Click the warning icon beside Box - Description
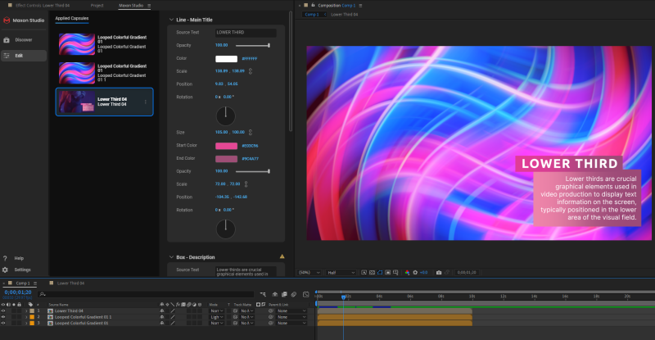 (282, 256)
